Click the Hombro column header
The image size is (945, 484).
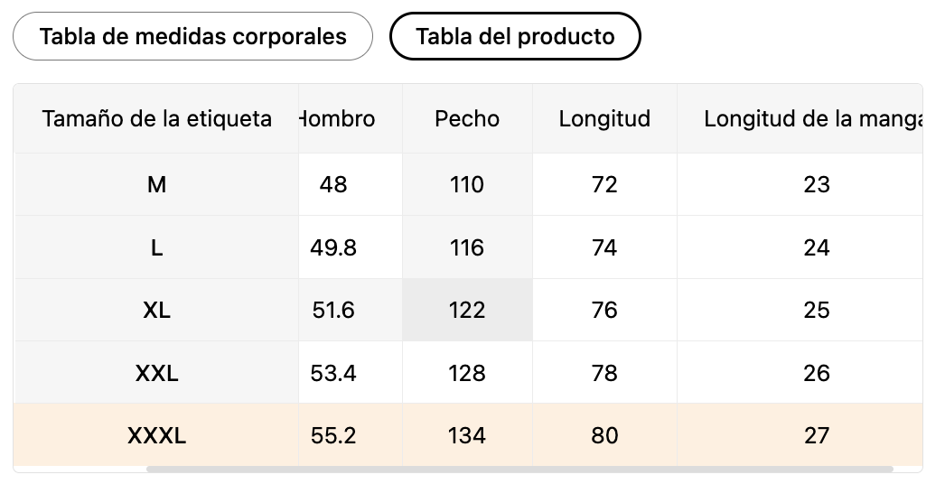pyautogui.click(x=339, y=118)
